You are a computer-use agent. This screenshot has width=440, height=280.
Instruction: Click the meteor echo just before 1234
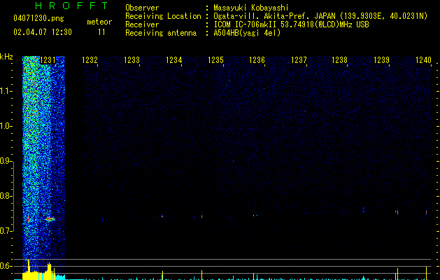pos(162,216)
